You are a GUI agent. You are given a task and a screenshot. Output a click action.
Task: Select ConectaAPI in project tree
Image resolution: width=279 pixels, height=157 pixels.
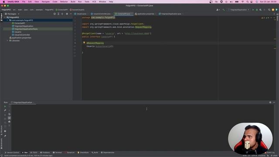20,23
